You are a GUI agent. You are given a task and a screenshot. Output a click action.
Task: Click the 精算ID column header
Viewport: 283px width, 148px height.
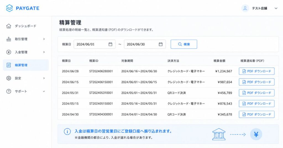tap(94, 61)
